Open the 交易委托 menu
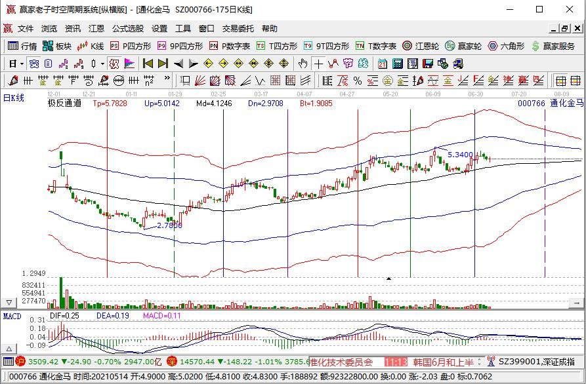The image size is (586, 384). coord(238,29)
